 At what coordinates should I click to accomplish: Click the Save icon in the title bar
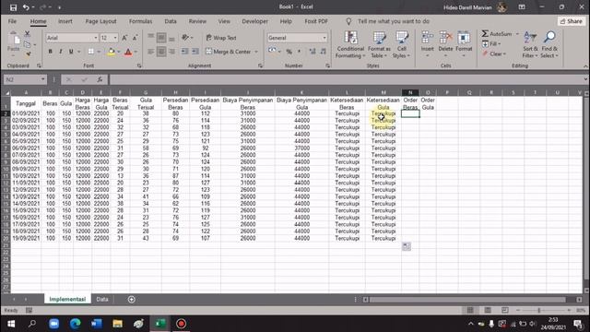click(13, 7)
